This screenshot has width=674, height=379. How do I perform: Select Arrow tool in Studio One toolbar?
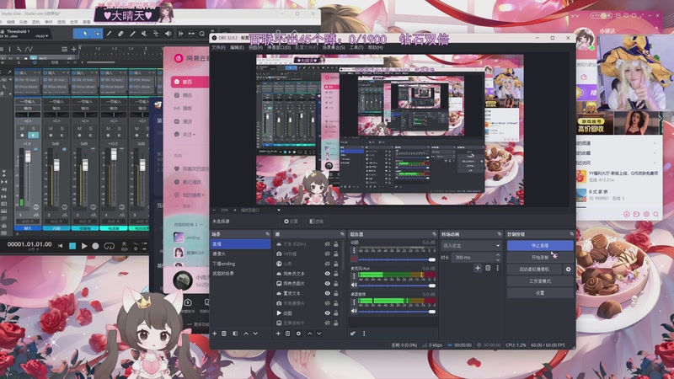85,34
